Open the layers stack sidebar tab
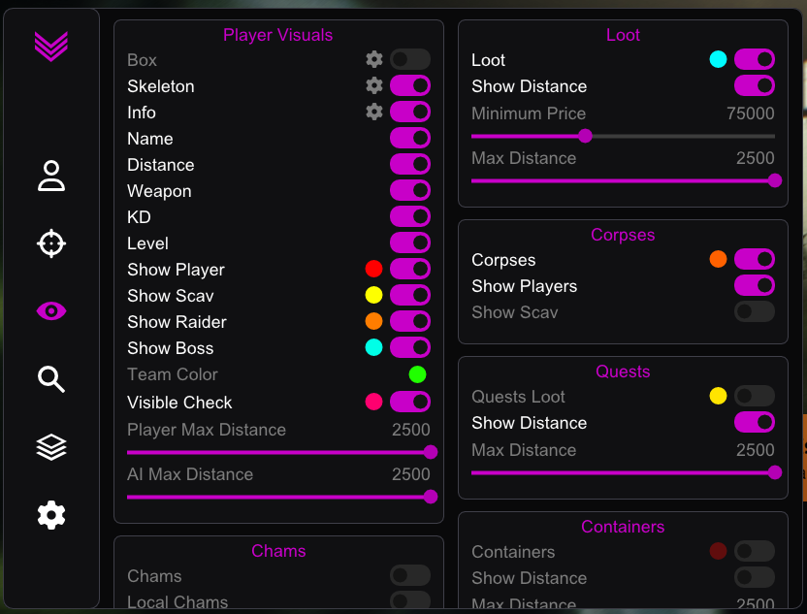Viewport: 807px width, 614px height. (x=51, y=447)
